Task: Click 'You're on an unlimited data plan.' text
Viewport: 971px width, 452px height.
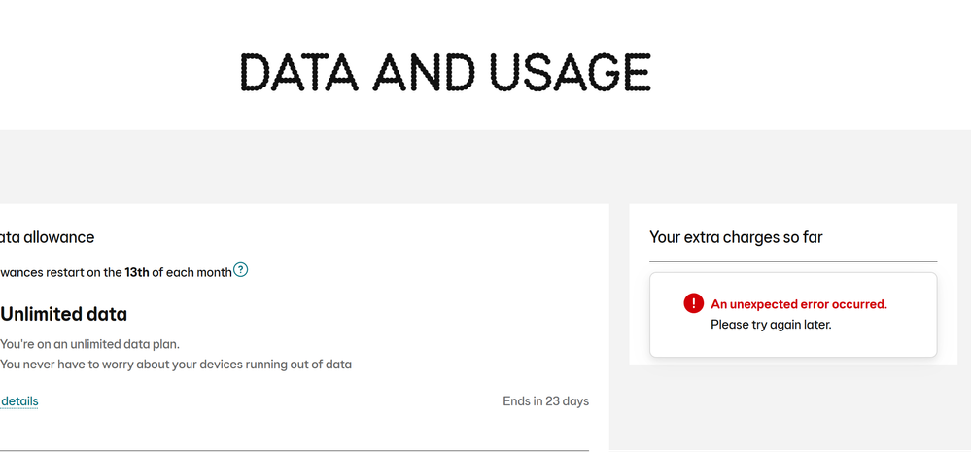Action: (x=89, y=344)
